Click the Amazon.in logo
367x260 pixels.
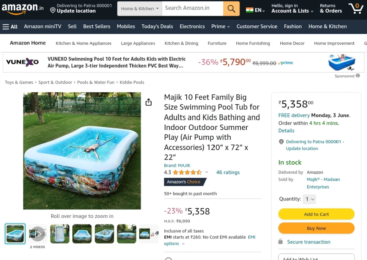(23, 9)
